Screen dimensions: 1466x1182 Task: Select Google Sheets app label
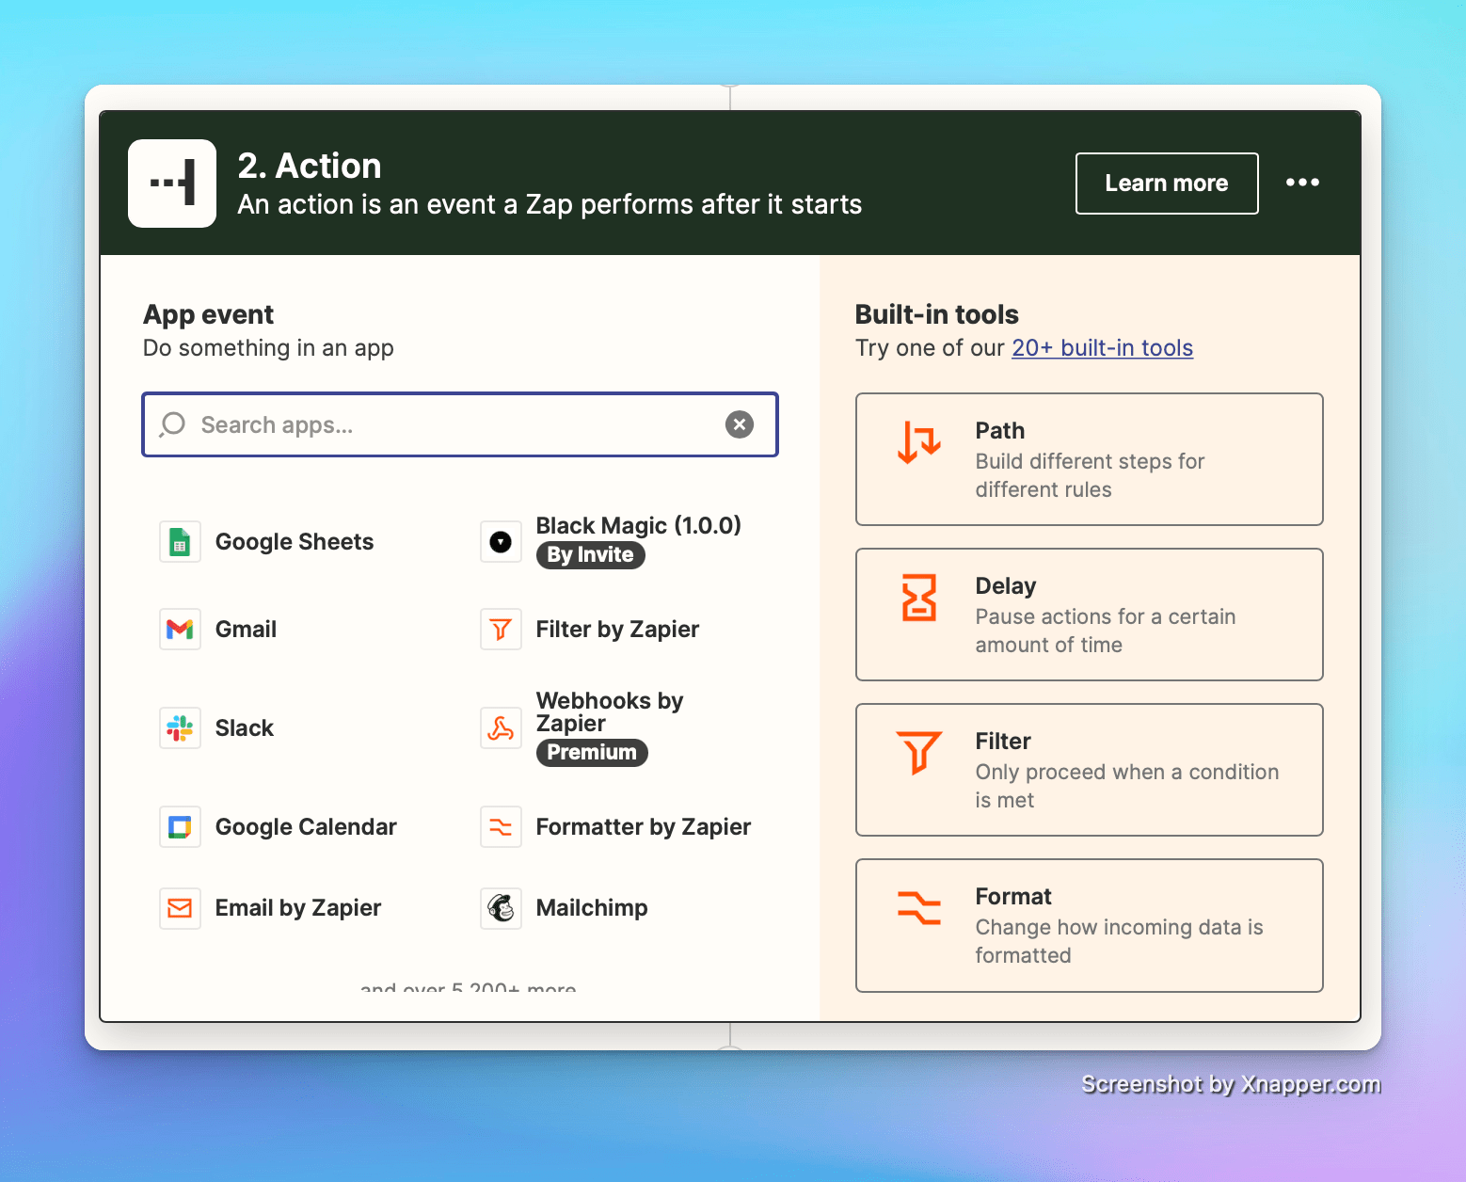295,542
